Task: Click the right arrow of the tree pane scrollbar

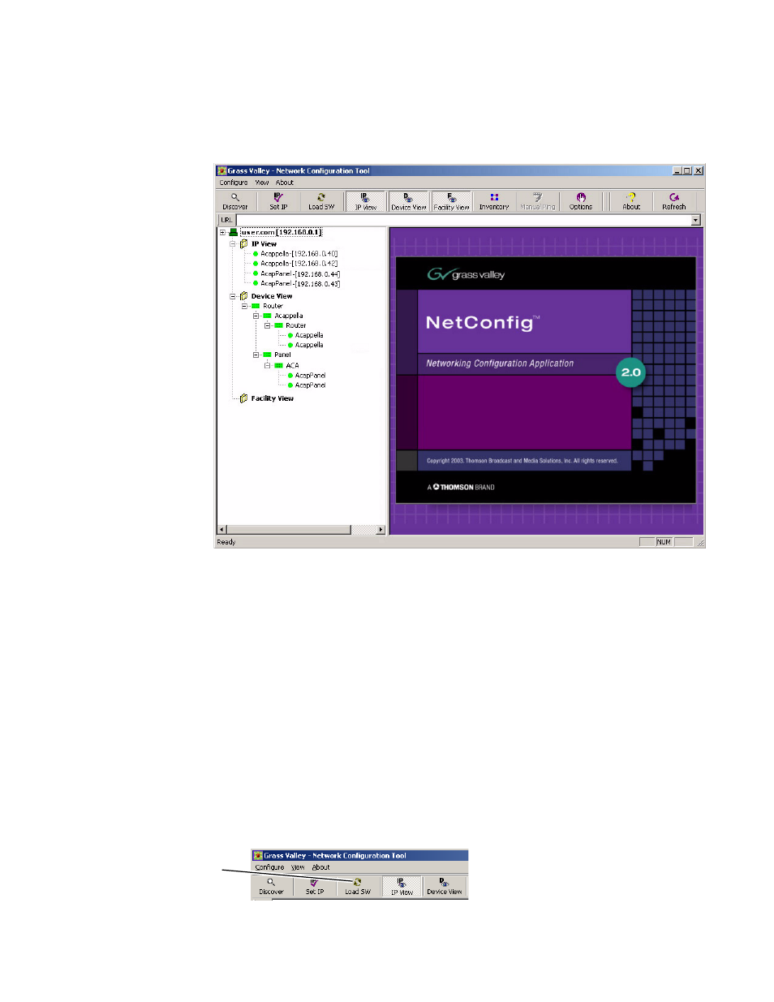Action: 381,530
